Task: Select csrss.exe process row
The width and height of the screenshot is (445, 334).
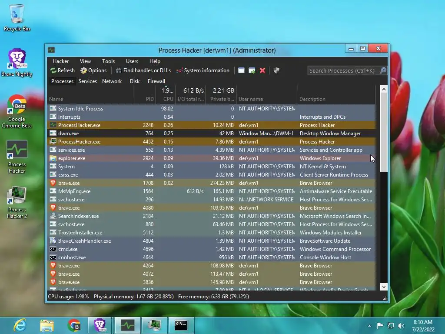Action: [212, 175]
